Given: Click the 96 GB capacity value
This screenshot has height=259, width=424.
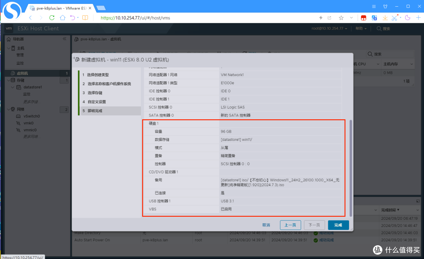Looking at the screenshot, I should pos(226,132).
